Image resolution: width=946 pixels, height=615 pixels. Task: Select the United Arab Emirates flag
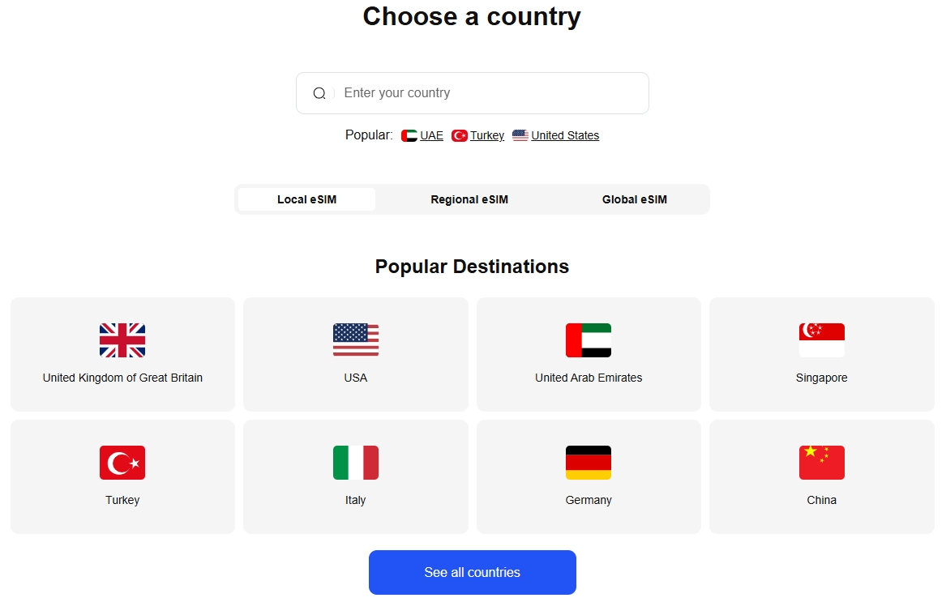[589, 340]
